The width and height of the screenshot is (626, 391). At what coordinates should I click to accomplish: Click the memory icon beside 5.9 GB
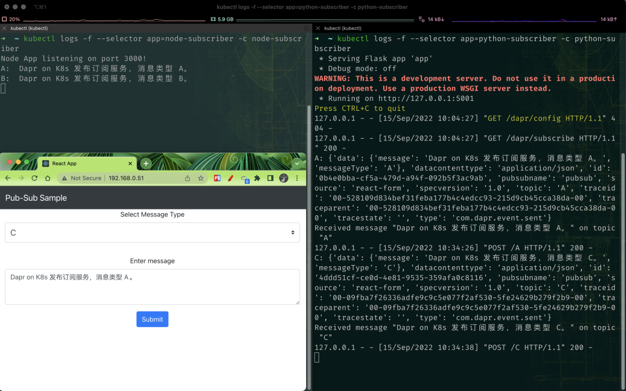click(213, 19)
